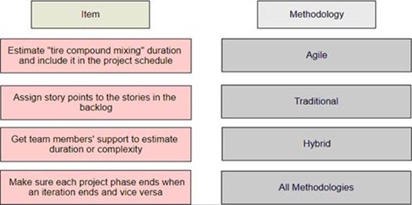Choose the Agile methodology box
Image resolution: width=412 pixels, height=205 pixels.
316,55
